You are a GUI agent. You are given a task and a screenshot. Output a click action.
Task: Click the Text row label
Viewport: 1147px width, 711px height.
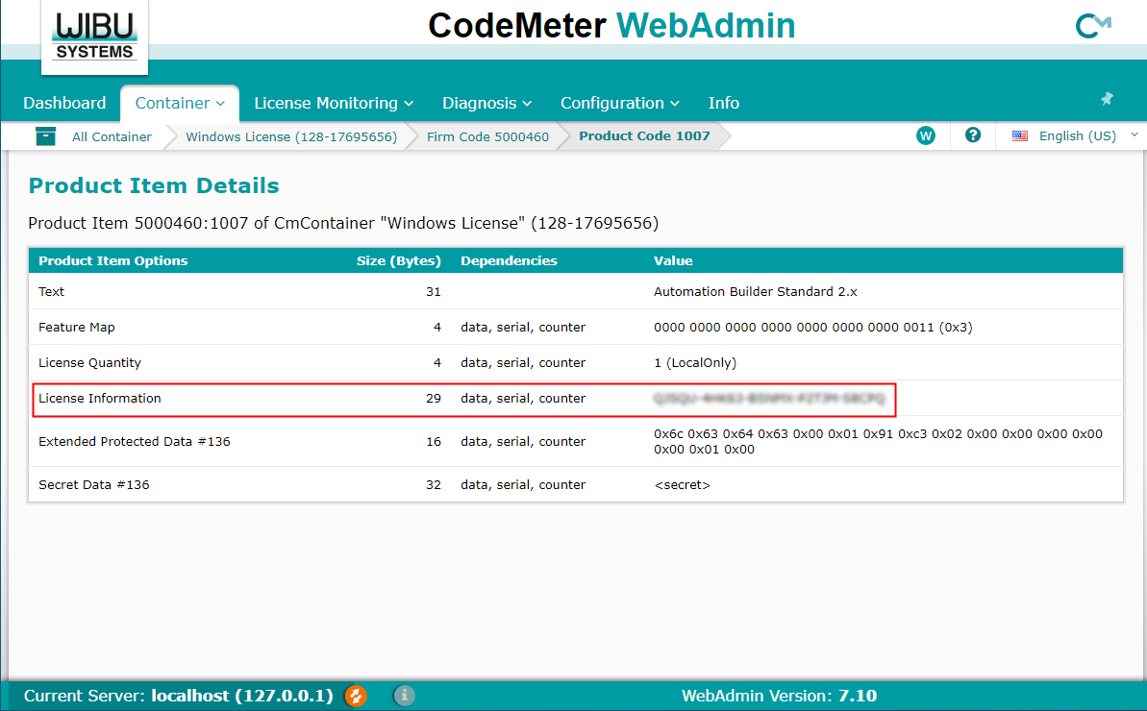[51, 291]
